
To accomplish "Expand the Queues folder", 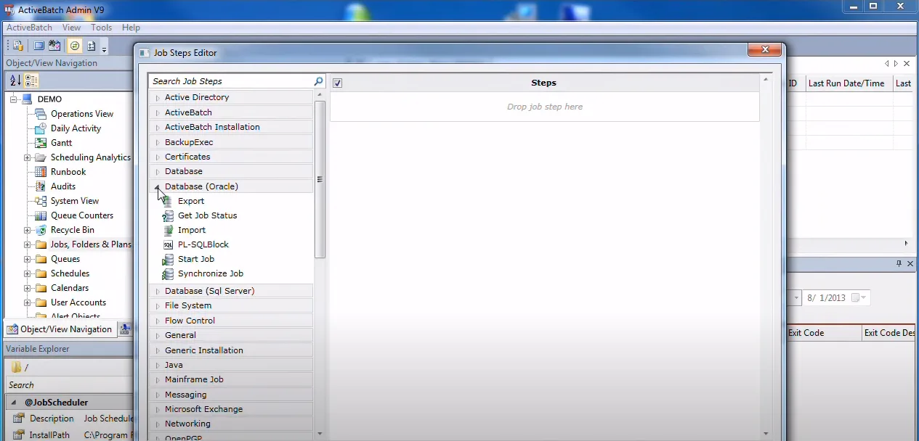I will [28, 259].
